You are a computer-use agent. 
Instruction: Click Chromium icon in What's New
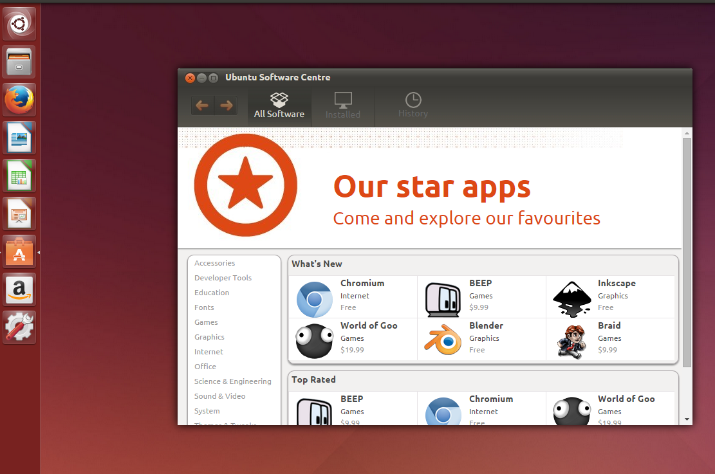click(x=315, y=300)
